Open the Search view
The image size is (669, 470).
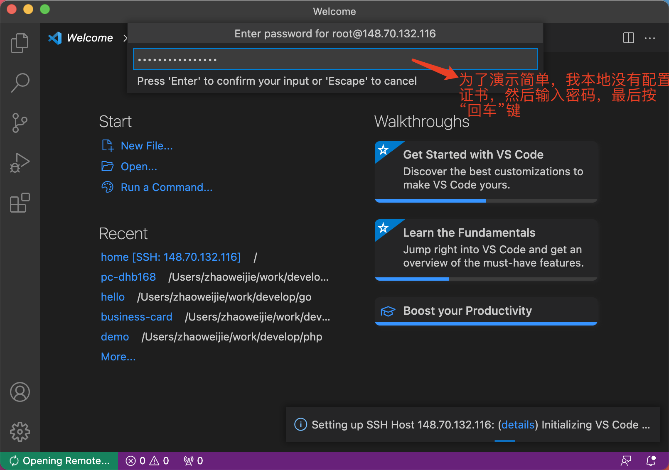click(20, 83)
